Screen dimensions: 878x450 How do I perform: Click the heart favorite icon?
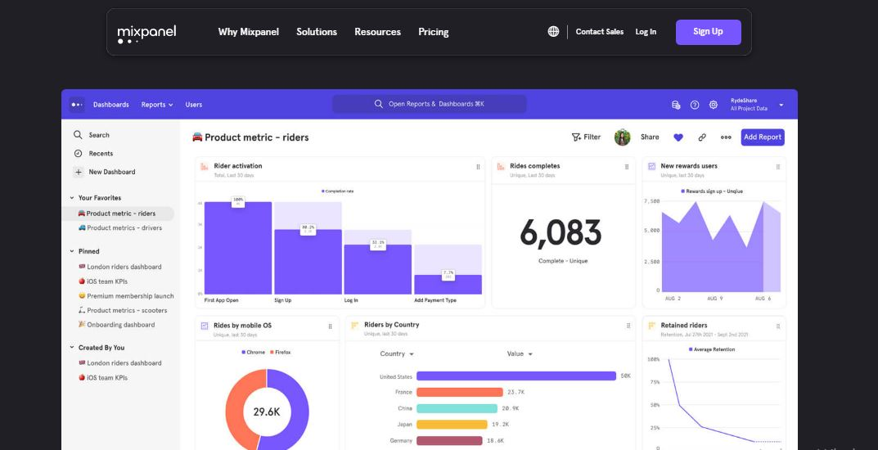click(678, 137)
